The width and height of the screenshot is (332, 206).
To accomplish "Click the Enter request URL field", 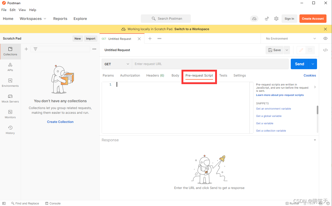I will 210,64.
